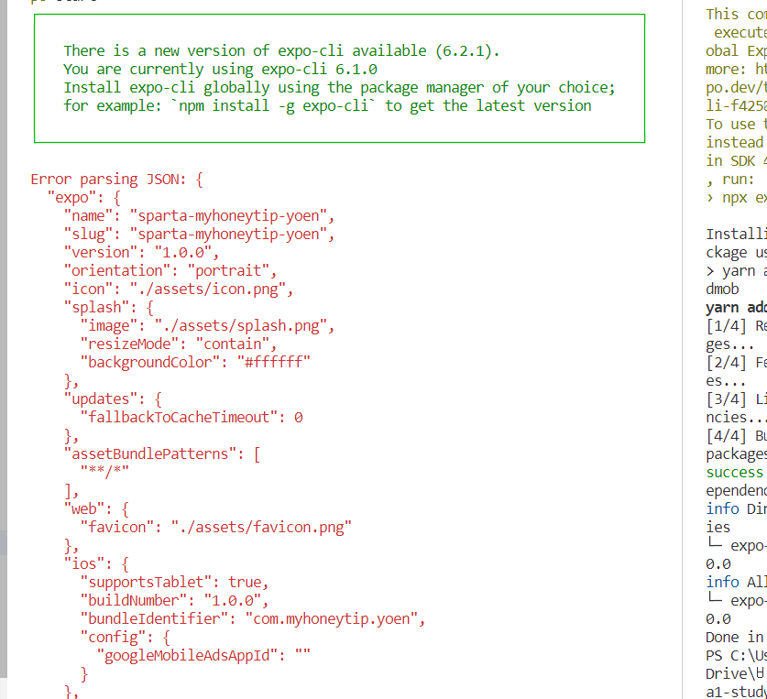Click the "slug": "sparta-myhoneytip-yoen" line

click(x=199, y=235)
